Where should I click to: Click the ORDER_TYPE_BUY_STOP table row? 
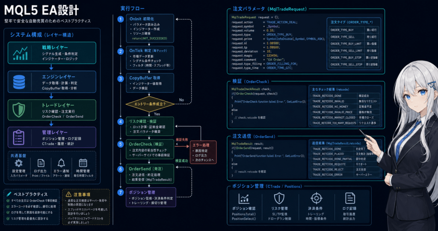pyautogui.click(x=354, y=58)
